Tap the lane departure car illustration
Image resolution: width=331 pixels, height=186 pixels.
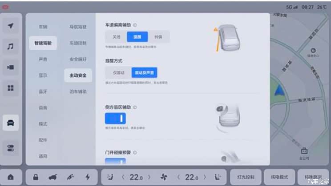(x=227, y=38)
